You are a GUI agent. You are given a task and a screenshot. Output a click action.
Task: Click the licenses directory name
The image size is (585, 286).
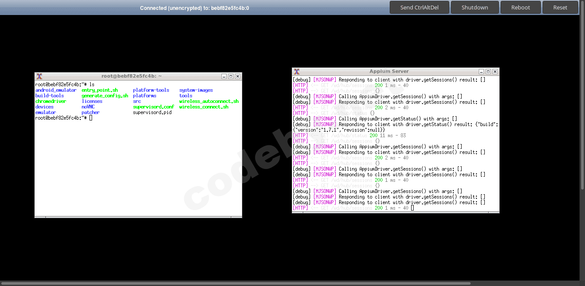tap(92, 101)
